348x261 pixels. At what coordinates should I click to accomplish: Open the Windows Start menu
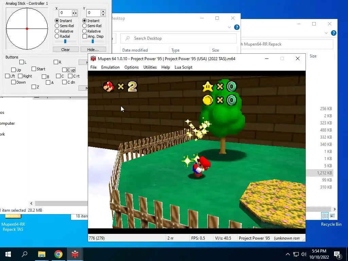click(x=8, y=254)
